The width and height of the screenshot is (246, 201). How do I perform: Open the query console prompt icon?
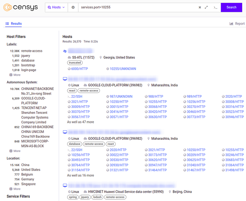pos(215,7)
